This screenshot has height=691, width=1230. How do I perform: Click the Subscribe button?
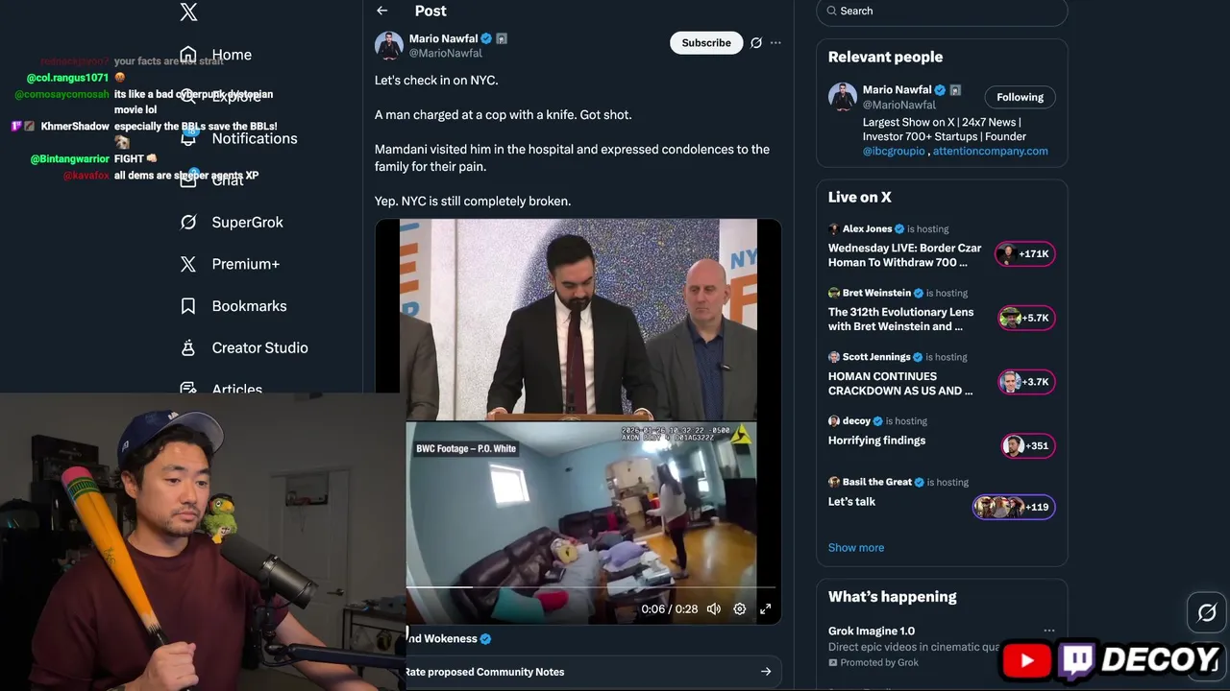[x=706, y=43]
